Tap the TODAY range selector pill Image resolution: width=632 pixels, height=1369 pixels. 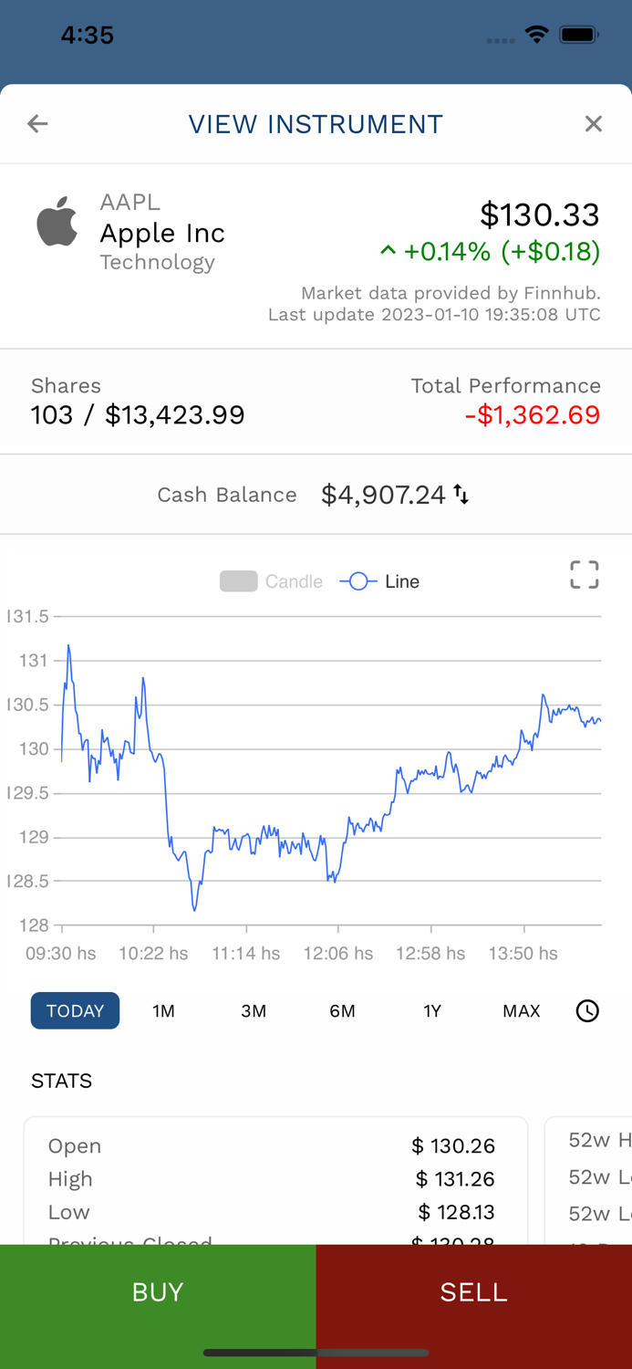[x=75, y=1010]
